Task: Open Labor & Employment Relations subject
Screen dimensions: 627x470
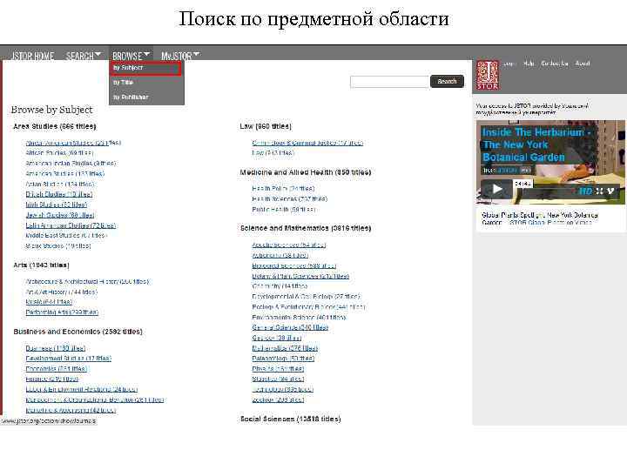Action: (82, 389)
